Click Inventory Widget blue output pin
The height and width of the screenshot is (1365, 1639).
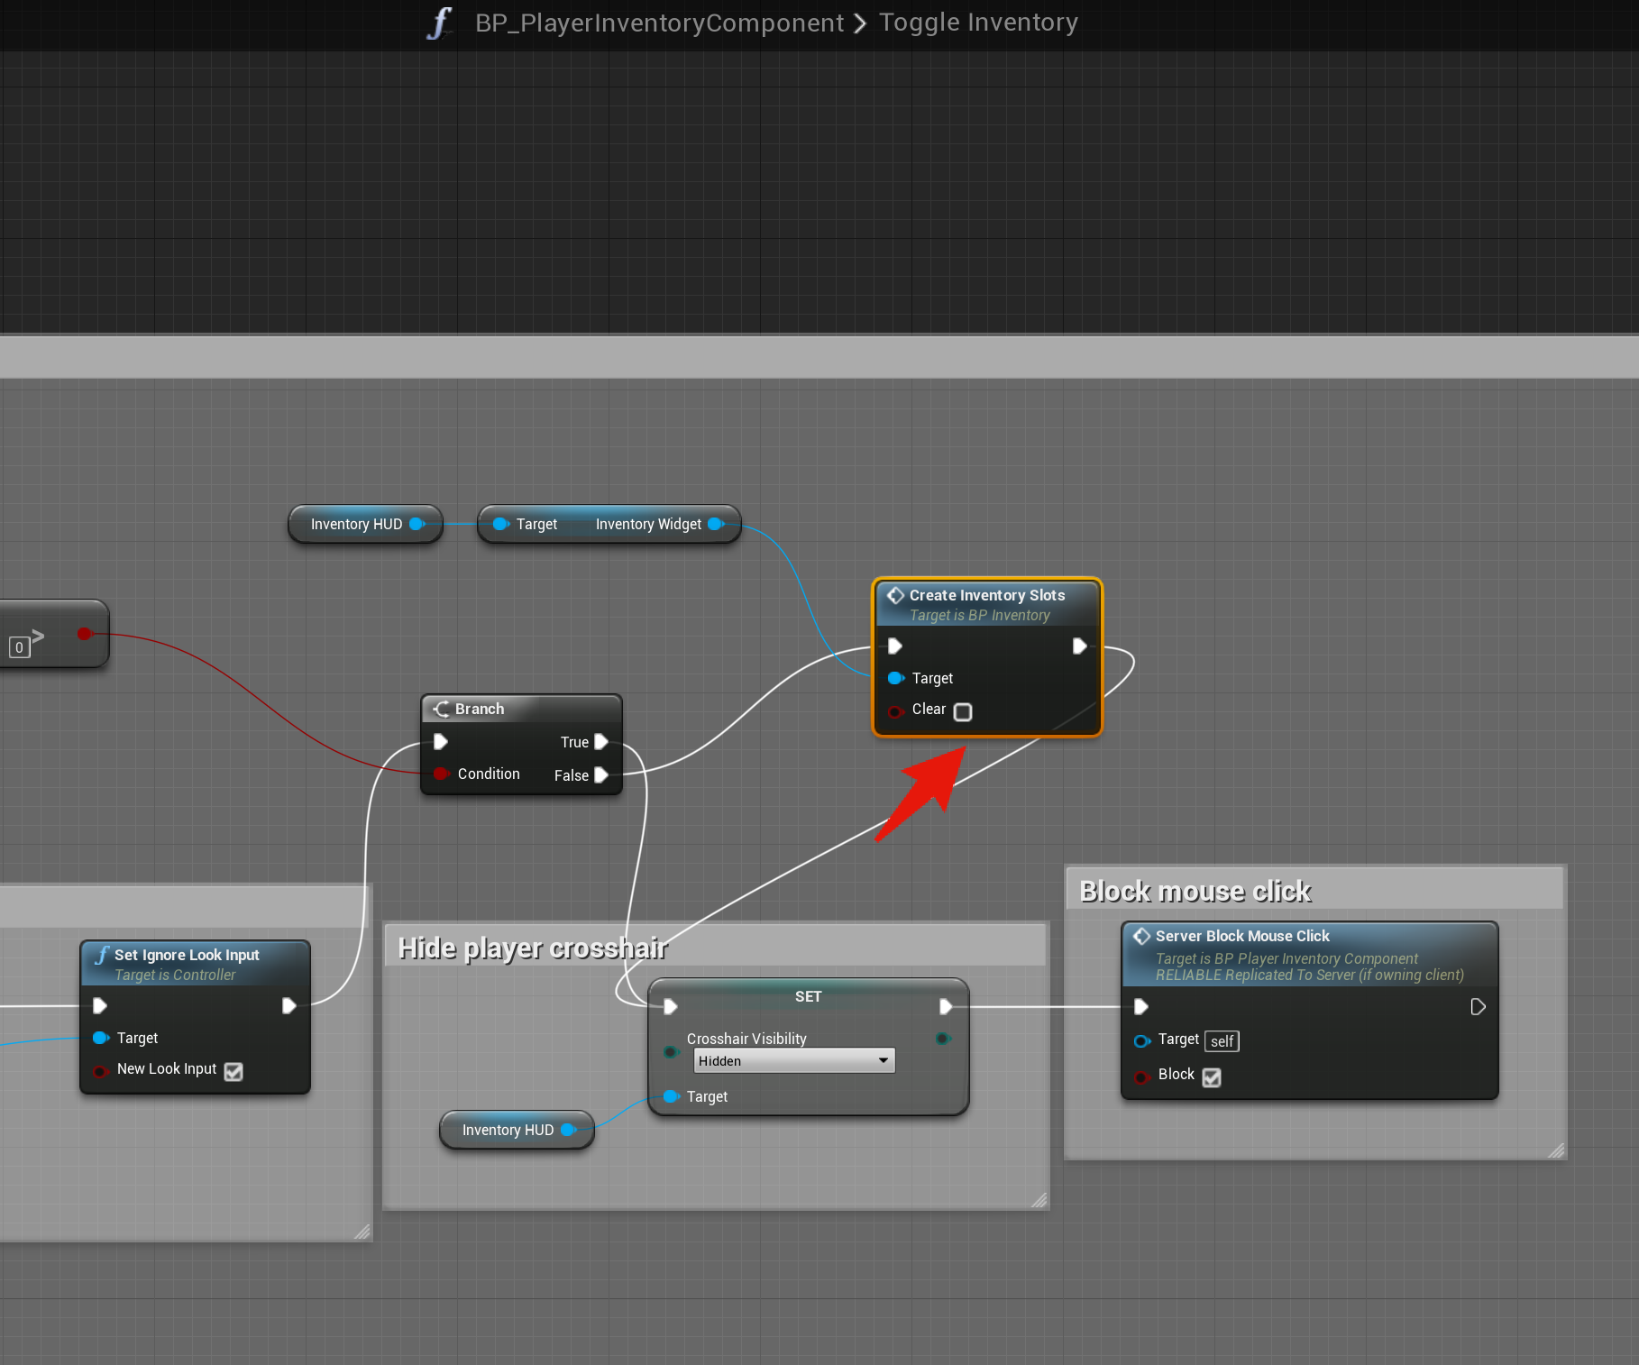click(716, 524)
